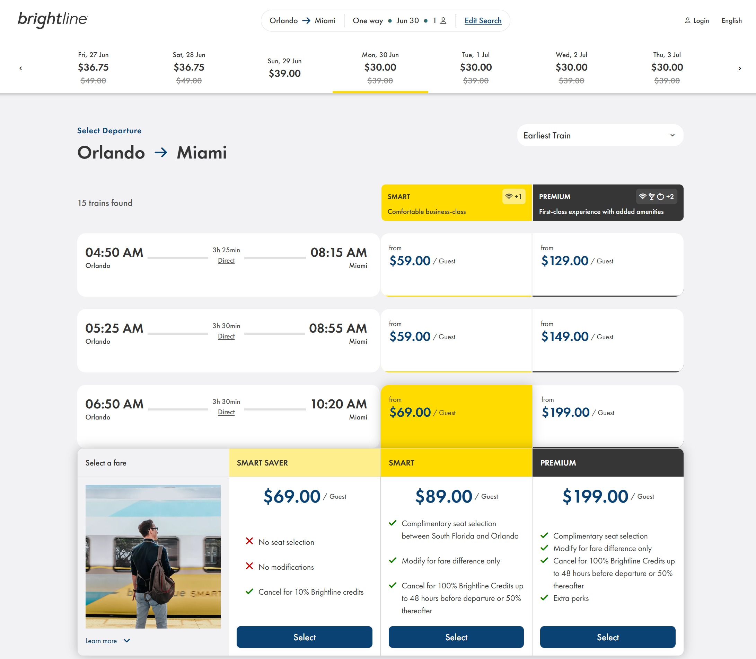Switch to the Sun, 29 Jun date tab
Screen dimensions: 756x659
[x=284, y=68]
